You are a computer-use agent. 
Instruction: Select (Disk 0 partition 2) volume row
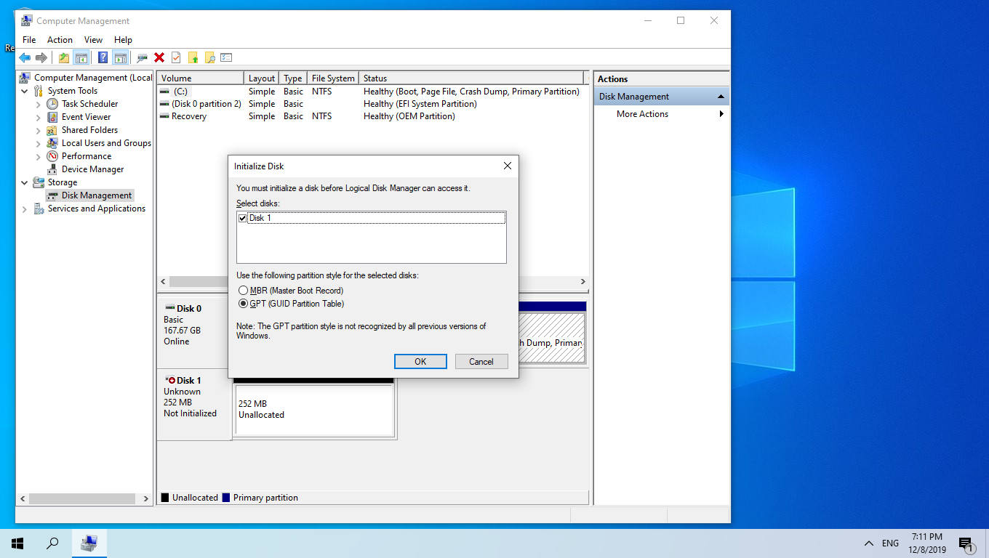point(371,104)
